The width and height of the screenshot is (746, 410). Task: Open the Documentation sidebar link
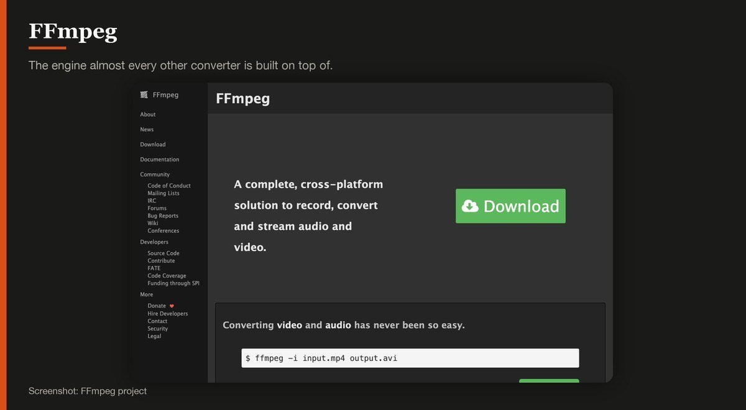160,160
